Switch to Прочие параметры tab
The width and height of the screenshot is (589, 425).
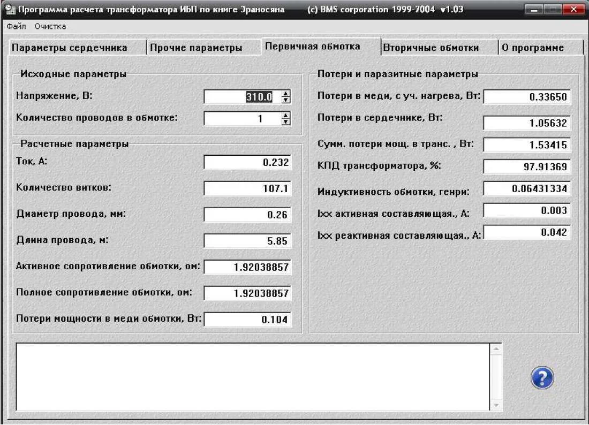[203, 48]
